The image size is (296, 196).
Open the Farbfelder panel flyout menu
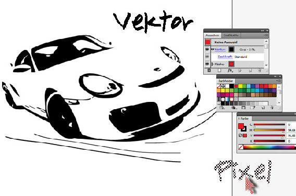(278, 81)
